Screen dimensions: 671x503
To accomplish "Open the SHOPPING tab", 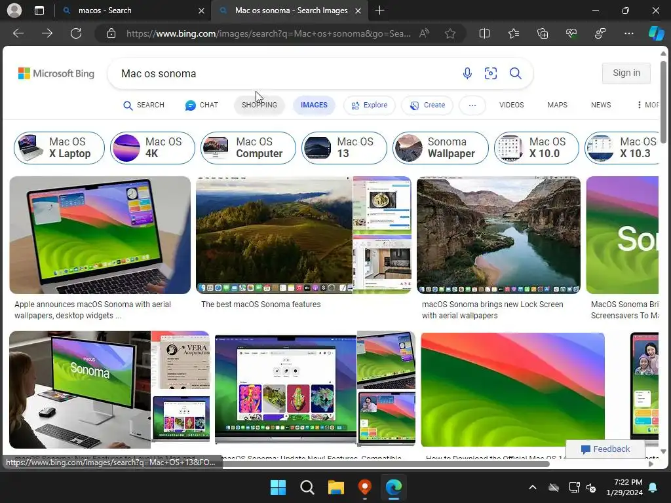I will 259,105.
